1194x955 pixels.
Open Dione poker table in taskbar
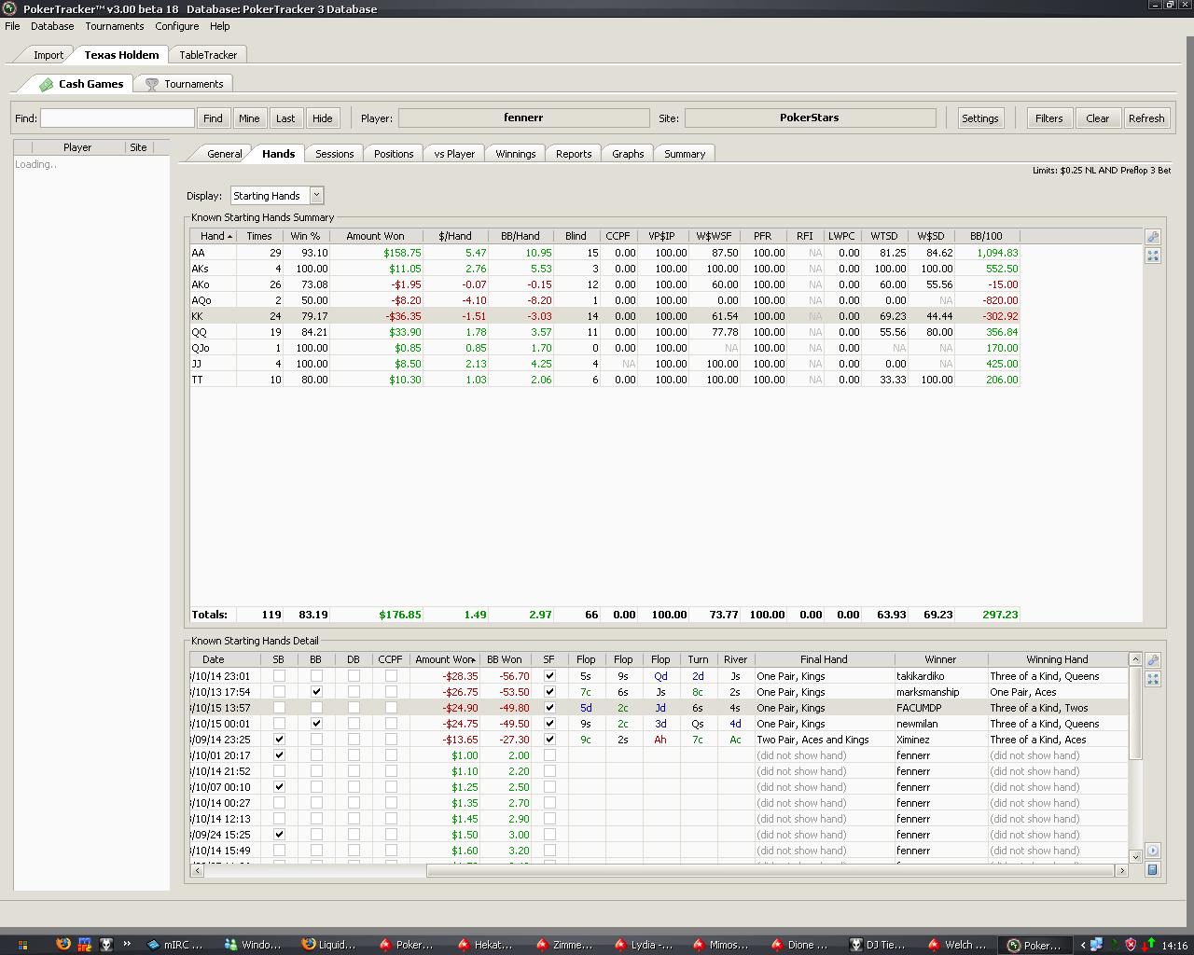tap(799, 945)
